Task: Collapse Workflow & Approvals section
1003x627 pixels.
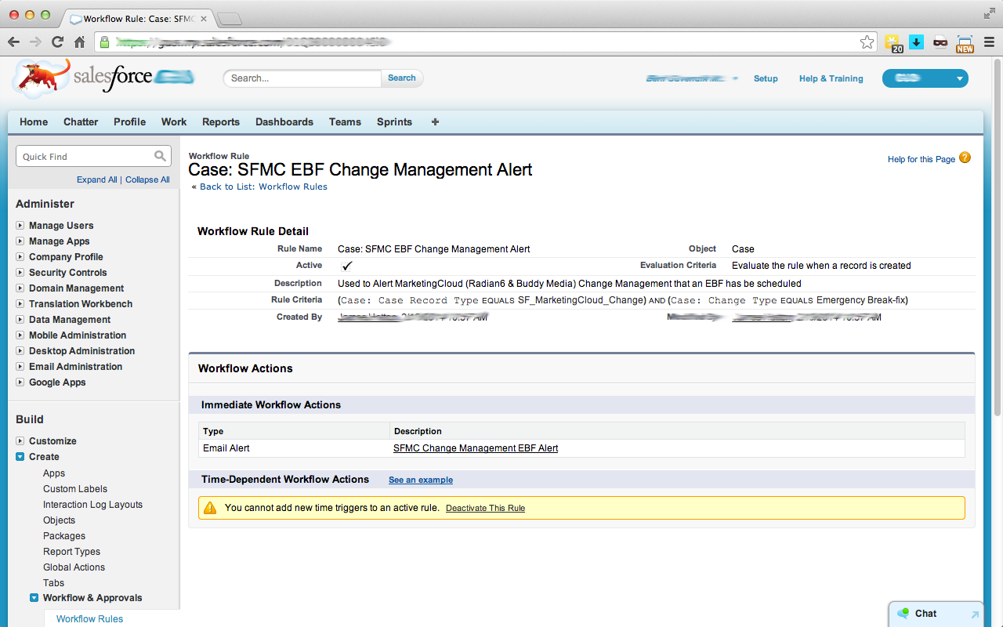Action: coord(34,598)
